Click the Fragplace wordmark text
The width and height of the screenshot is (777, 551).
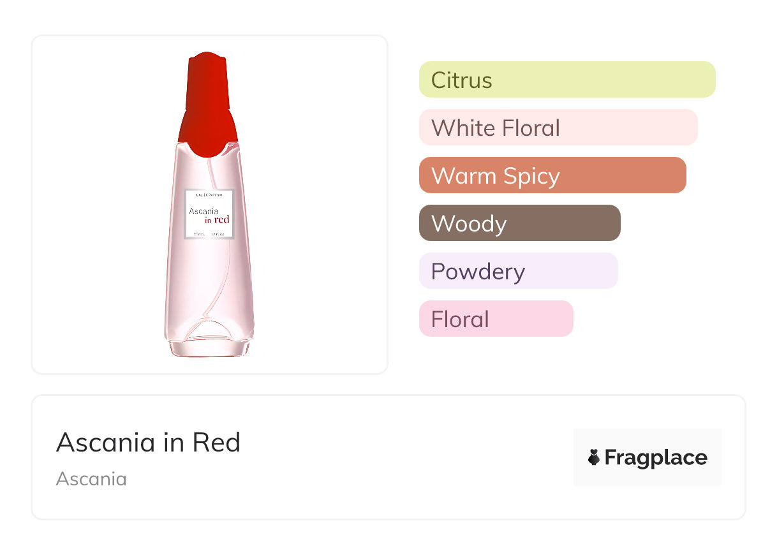pos(656,458)
